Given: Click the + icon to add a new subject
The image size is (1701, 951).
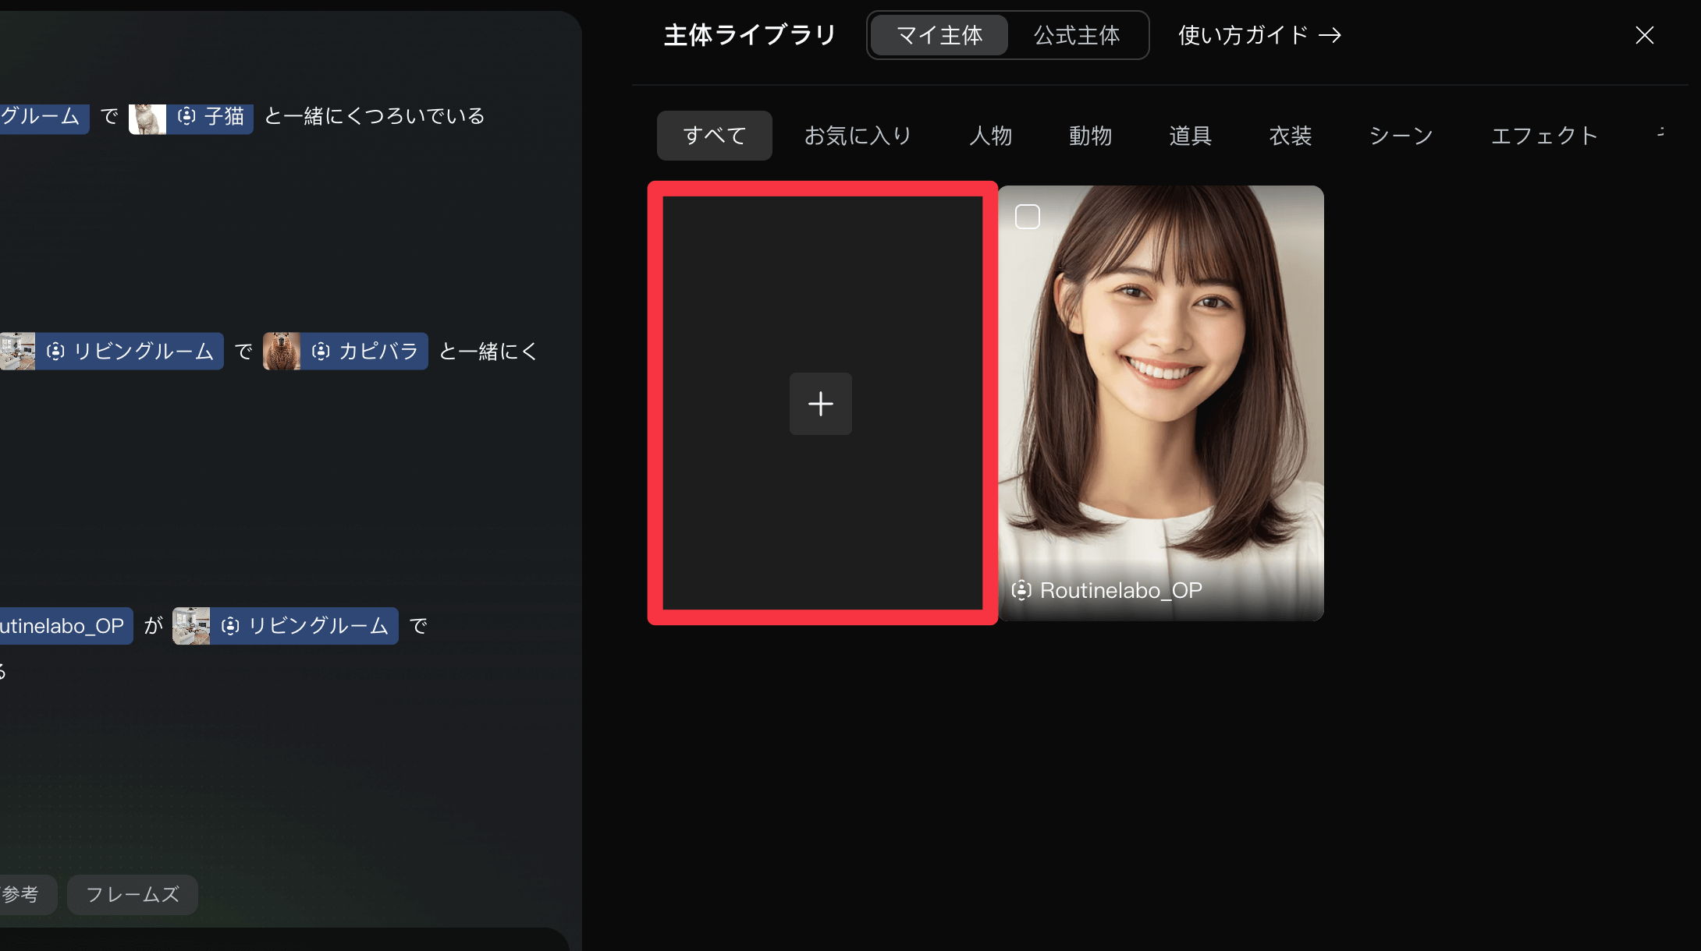Looking at the screenshot, I should pos(821,404).
